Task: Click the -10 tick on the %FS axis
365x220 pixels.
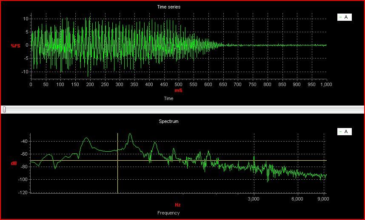Action: (x=24, y=72)
